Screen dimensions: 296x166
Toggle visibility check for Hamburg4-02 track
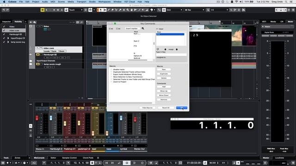(x=4, y=34)
